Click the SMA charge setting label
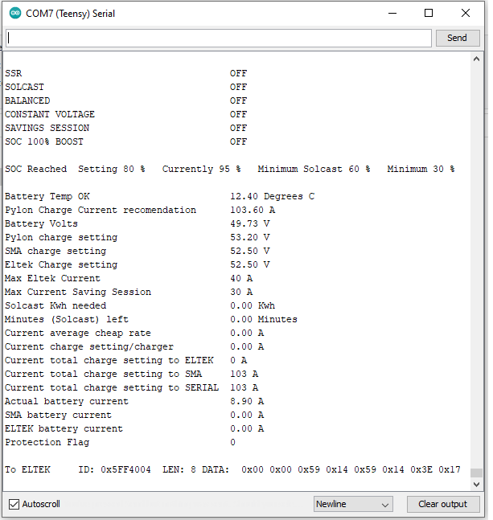The width and height of the screenshot is (493, 520). 55,251
